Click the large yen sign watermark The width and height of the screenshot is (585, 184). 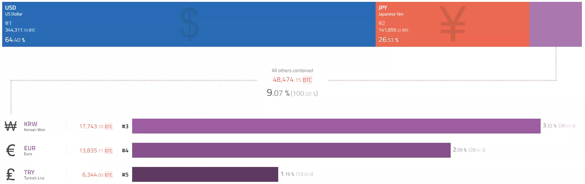(x=453, y=24)
